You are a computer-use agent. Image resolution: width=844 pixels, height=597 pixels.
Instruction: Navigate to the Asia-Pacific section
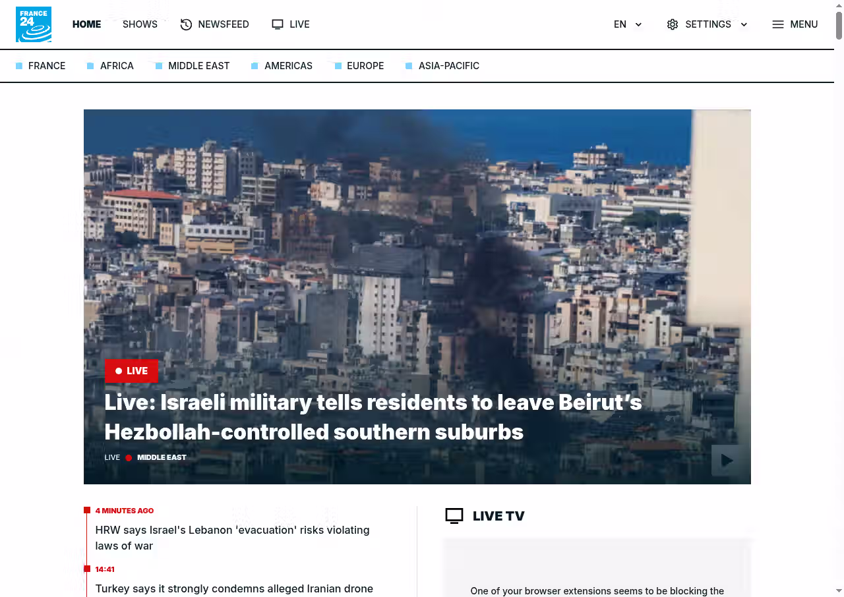tap(448, 66)
